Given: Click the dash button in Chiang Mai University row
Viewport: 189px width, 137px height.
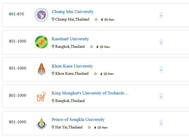Looking at the screenshot, I should tap(161, 15).
